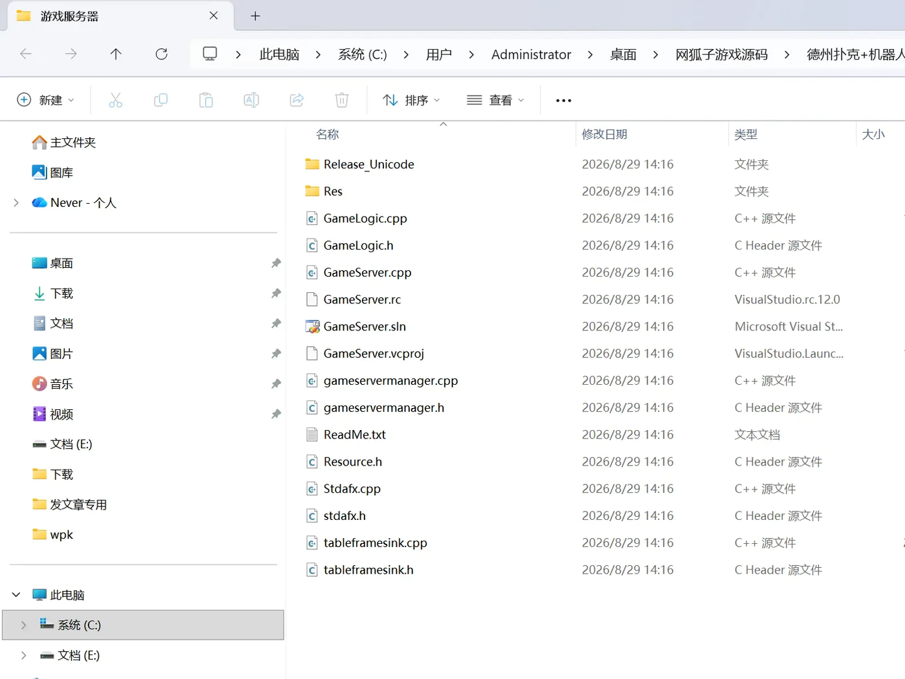The height and width of the screenshot is (679, 905).
Task: Expand Never - 个人 tree node
Action: click(x=16, y=203)
